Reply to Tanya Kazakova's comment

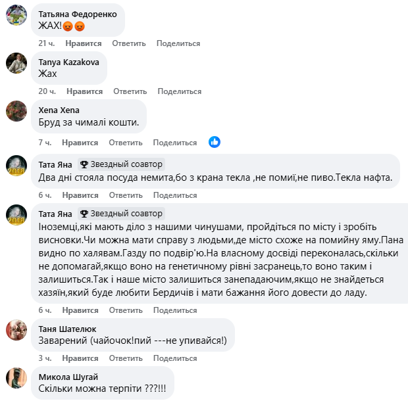[128, 91]
